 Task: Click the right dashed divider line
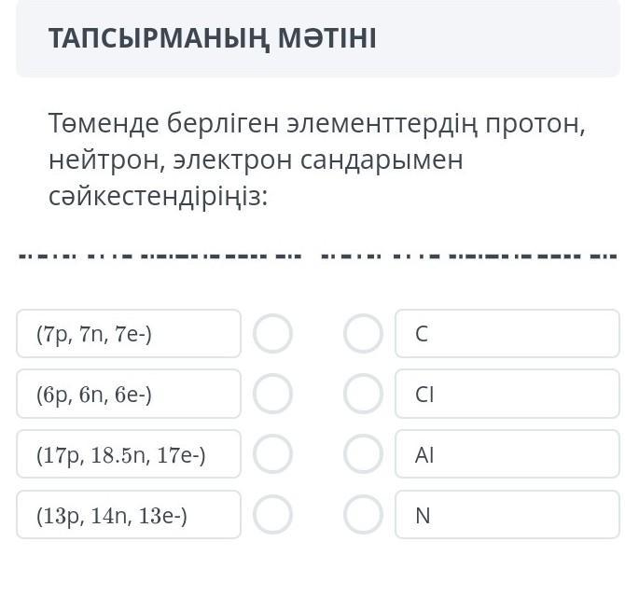tap(468, 255)
